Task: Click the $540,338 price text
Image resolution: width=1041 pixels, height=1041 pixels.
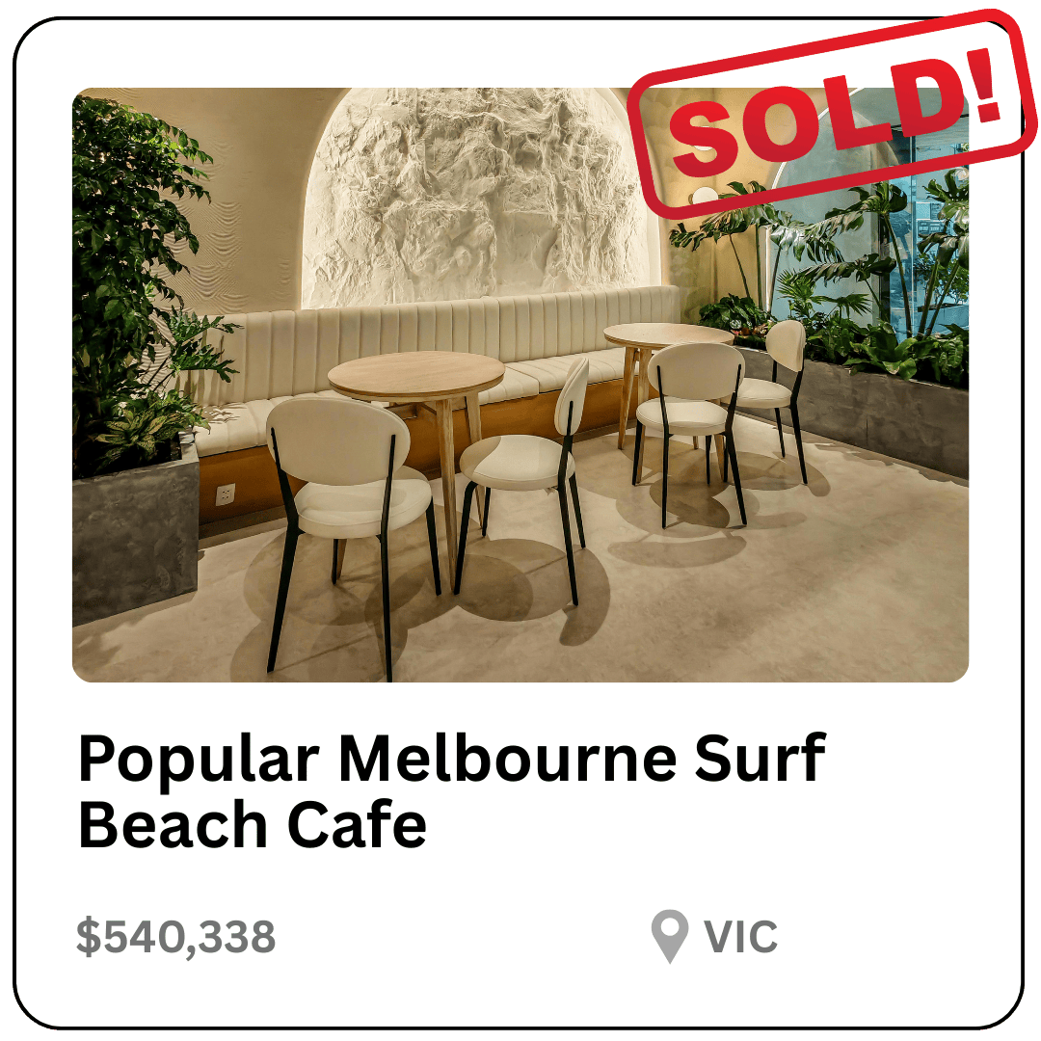Action: 176,937
